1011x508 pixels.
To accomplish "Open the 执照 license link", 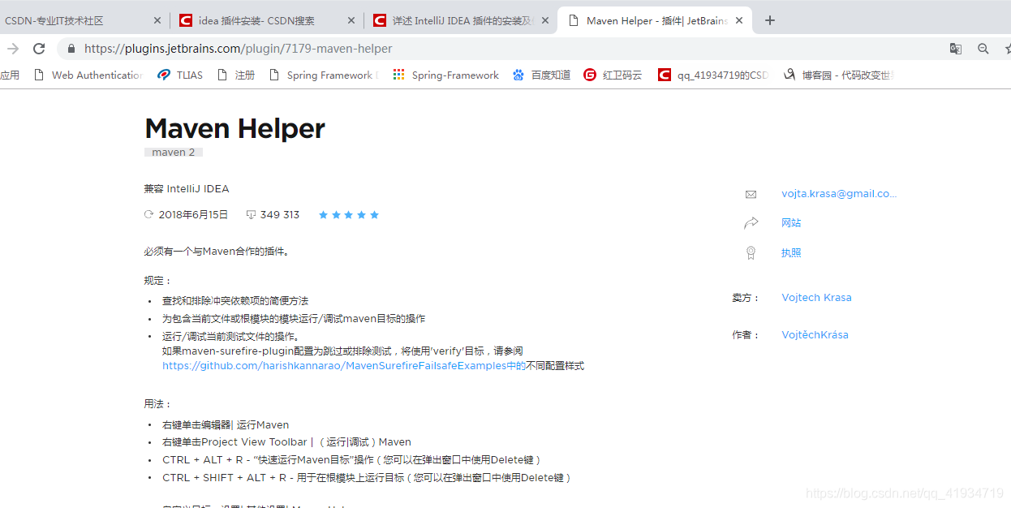I will click(x=791, y=253).
